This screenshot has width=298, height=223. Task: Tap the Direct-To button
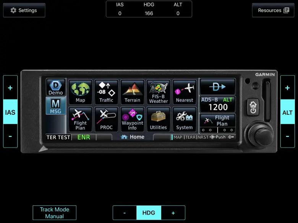pyautogui.click(x=218, y=87)
